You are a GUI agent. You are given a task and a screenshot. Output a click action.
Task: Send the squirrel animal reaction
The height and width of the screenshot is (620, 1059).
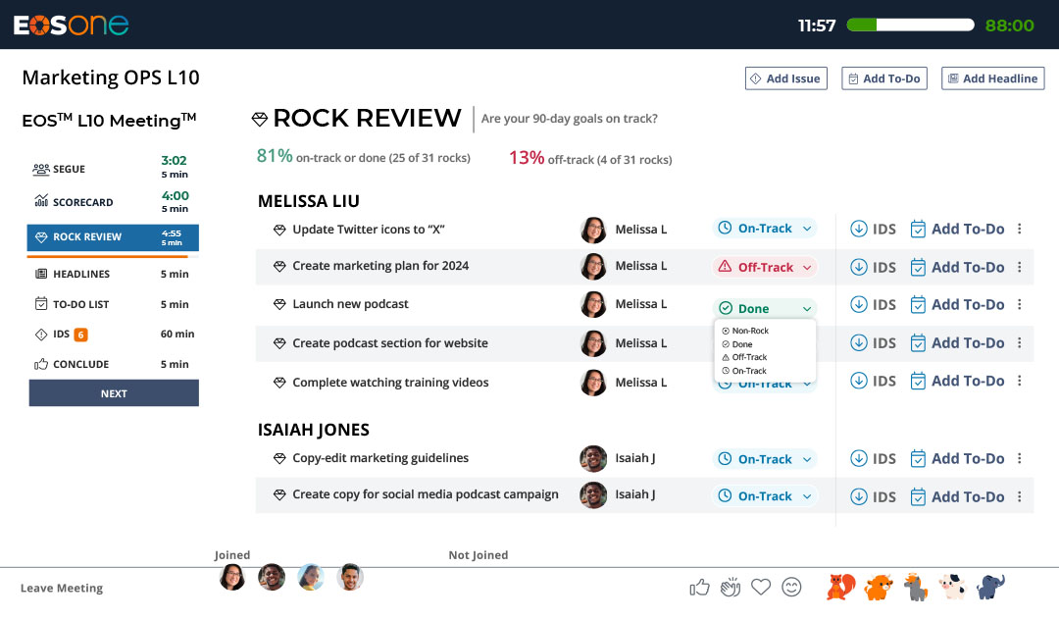click(x=838, y=586)
